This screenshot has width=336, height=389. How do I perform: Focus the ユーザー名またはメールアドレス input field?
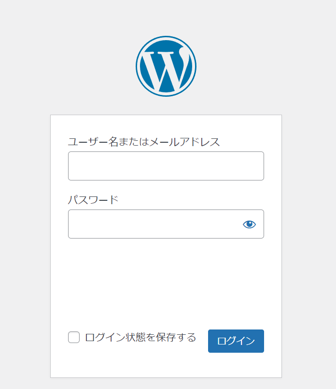click(166, 166)
